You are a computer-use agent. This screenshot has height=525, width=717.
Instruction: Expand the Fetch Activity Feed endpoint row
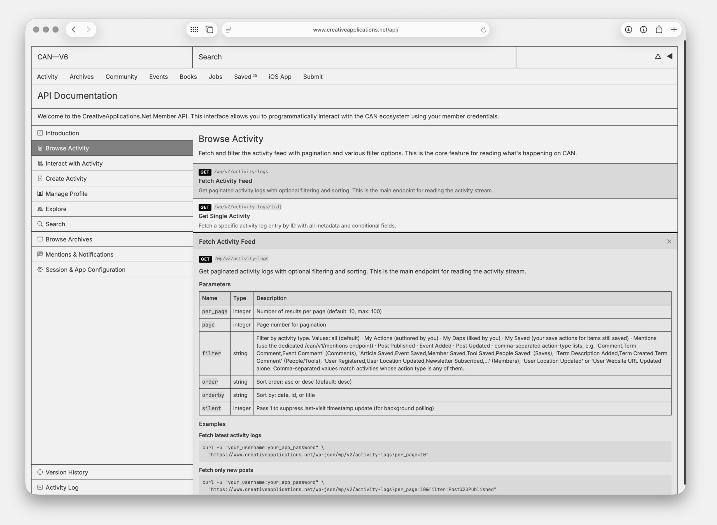point(435,181)
